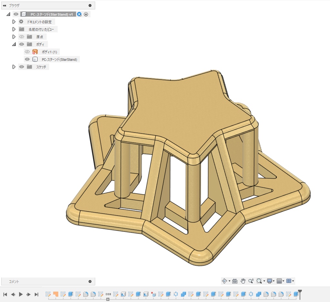330x302 pixels.
Task: Click the timeline position marker
Action: (300, 293)
